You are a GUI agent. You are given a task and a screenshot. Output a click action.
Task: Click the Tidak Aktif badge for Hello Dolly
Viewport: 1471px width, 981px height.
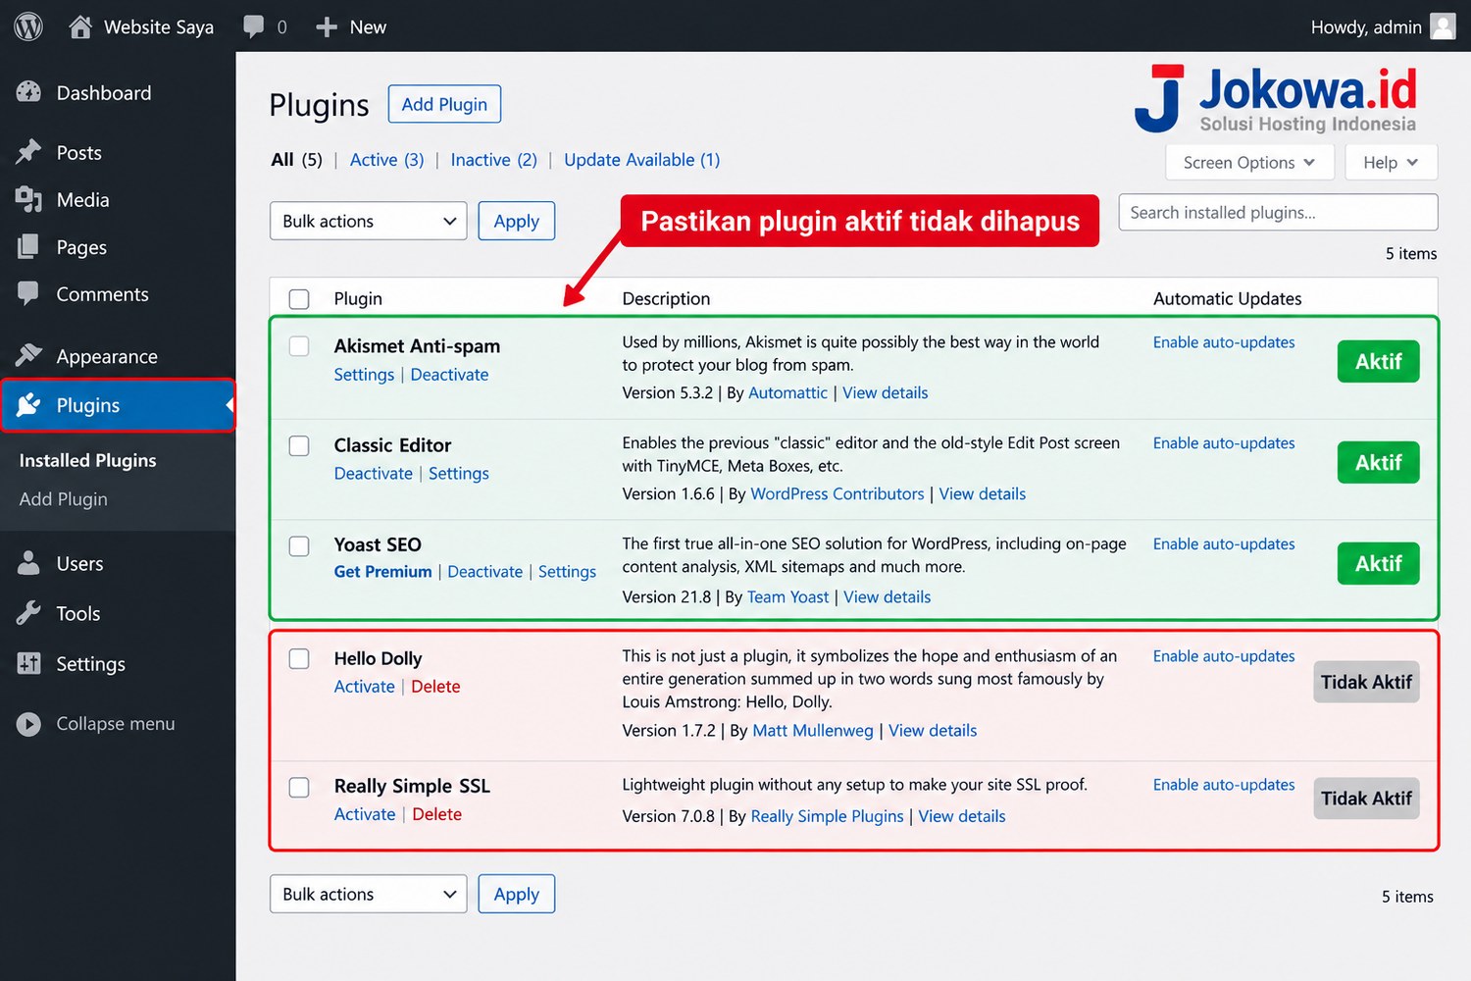tap(1366, 682)
